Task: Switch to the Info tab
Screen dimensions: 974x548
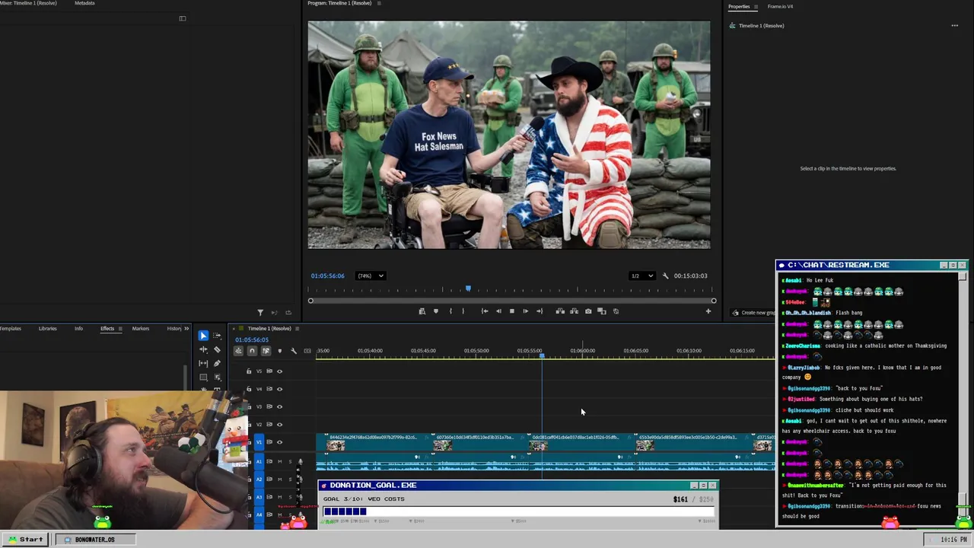Action: [x=78, y=329]
